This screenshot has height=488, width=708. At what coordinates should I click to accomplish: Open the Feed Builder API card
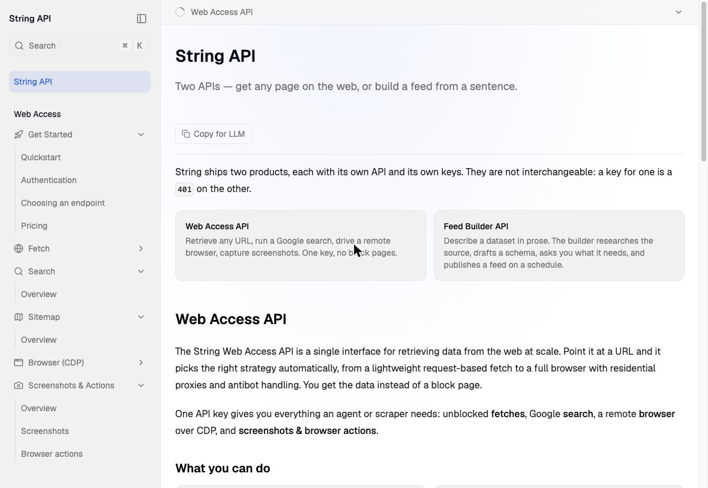[x=559, y=246]
